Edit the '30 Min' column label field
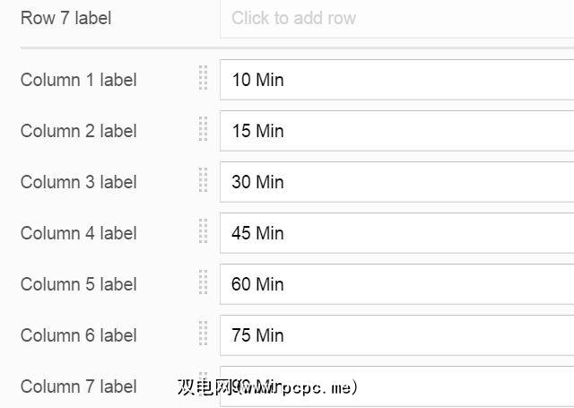This screenshot has width=574, height=408. pos(396,182)
